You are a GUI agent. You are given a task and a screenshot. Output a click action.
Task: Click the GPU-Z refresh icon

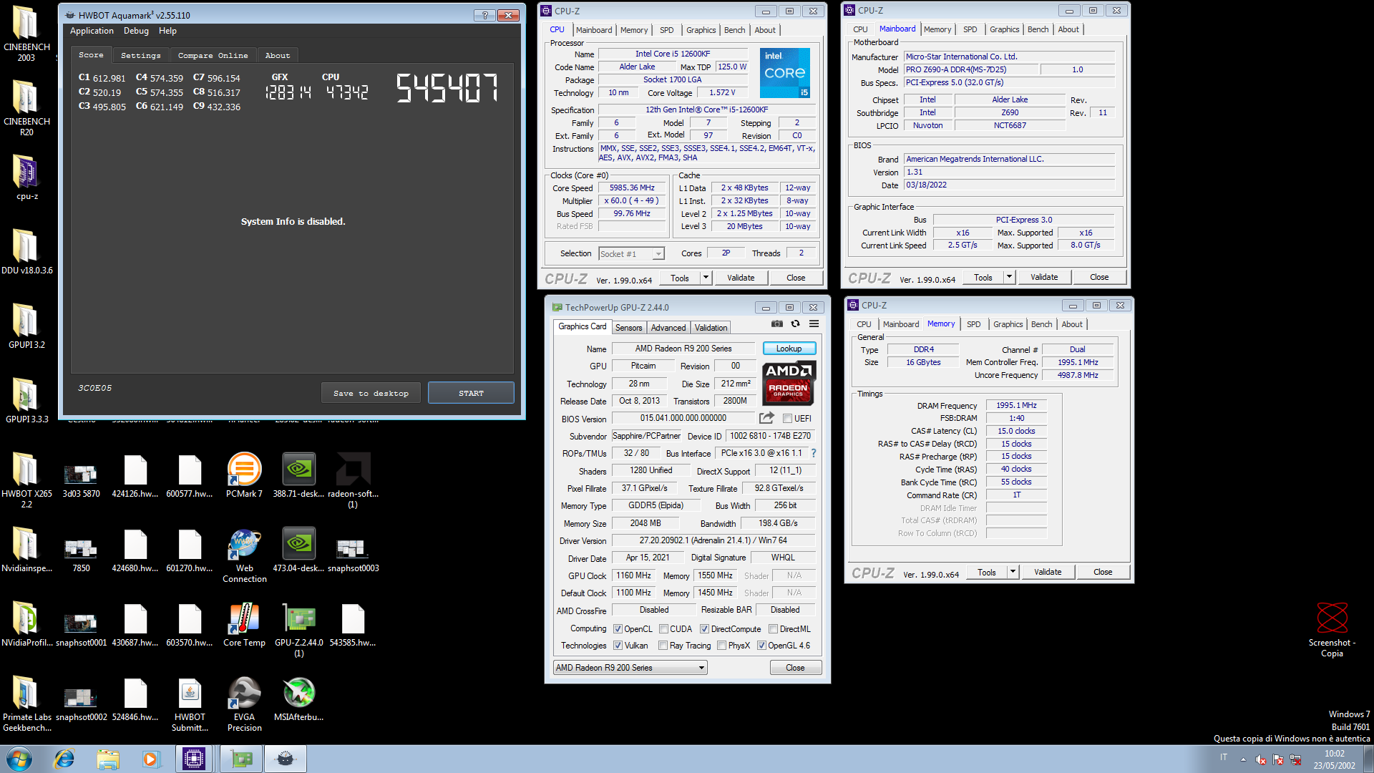pos(795,324)
